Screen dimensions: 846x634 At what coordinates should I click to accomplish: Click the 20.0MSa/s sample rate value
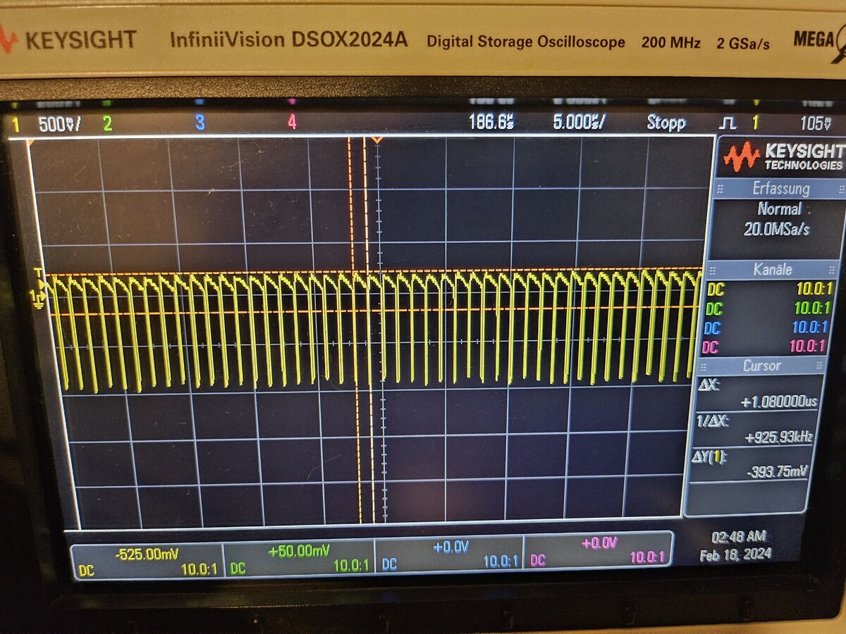[x=776, y=229]
